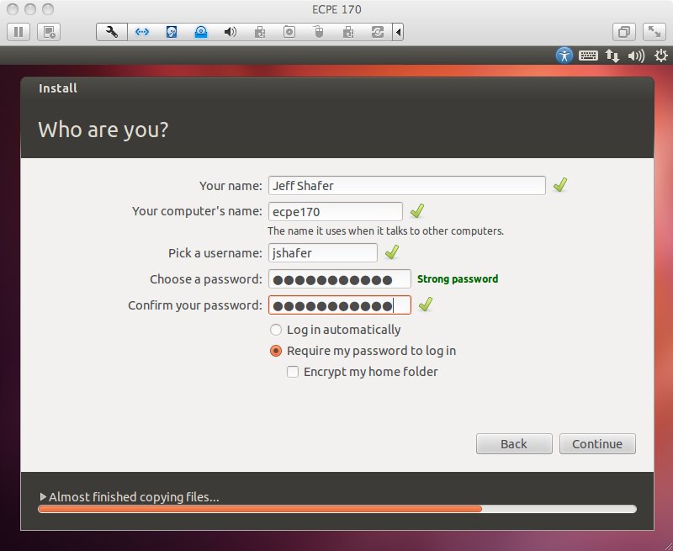Click inside the Your name field

[406, 185]
